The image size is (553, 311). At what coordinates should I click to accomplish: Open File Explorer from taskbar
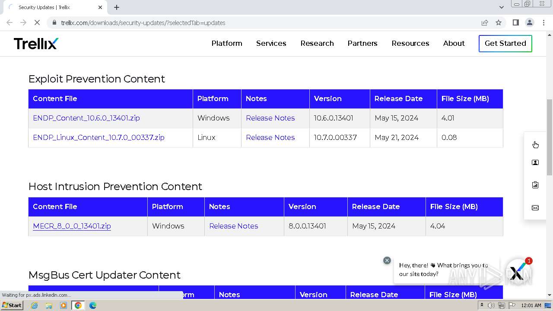(49, 305)
